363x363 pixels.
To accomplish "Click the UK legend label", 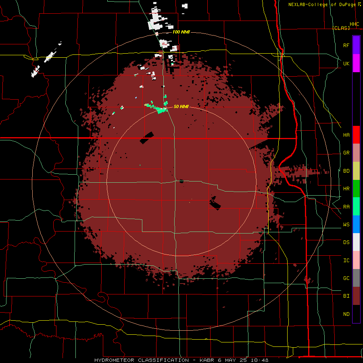I will pyautogui.click(x=346, y=63).
